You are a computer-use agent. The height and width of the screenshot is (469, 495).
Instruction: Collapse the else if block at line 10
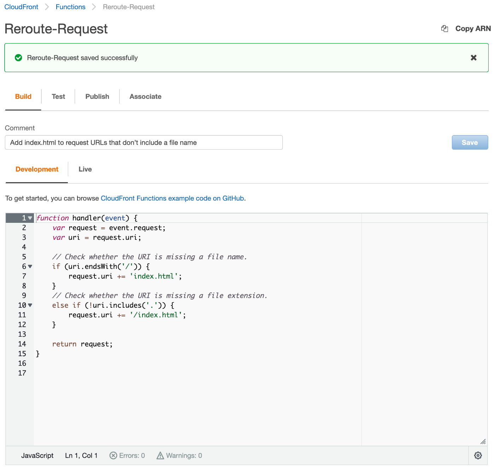(30, 305)
